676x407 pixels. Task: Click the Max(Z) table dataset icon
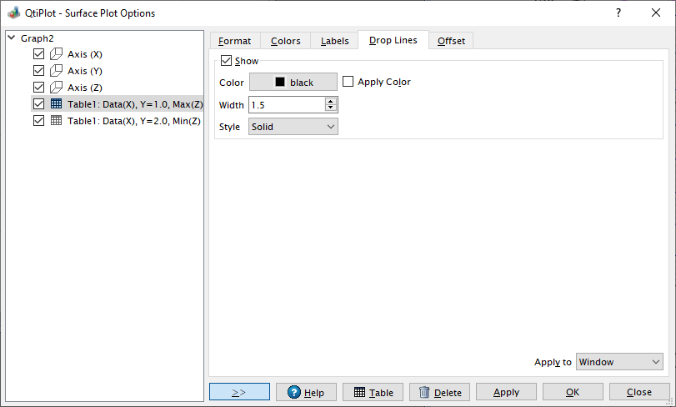[x=57, y=104]
